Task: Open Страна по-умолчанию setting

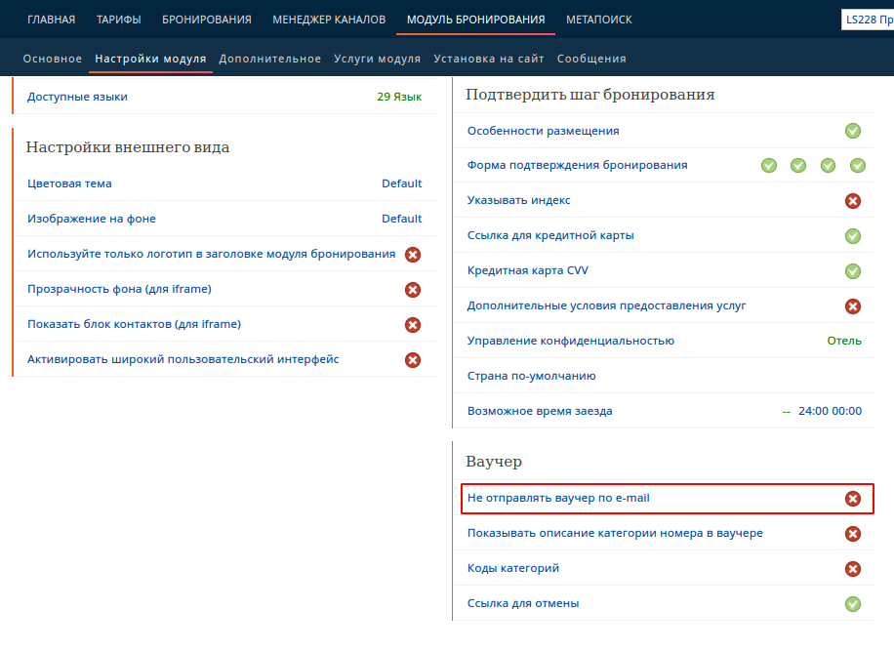Action: [531, 376]
